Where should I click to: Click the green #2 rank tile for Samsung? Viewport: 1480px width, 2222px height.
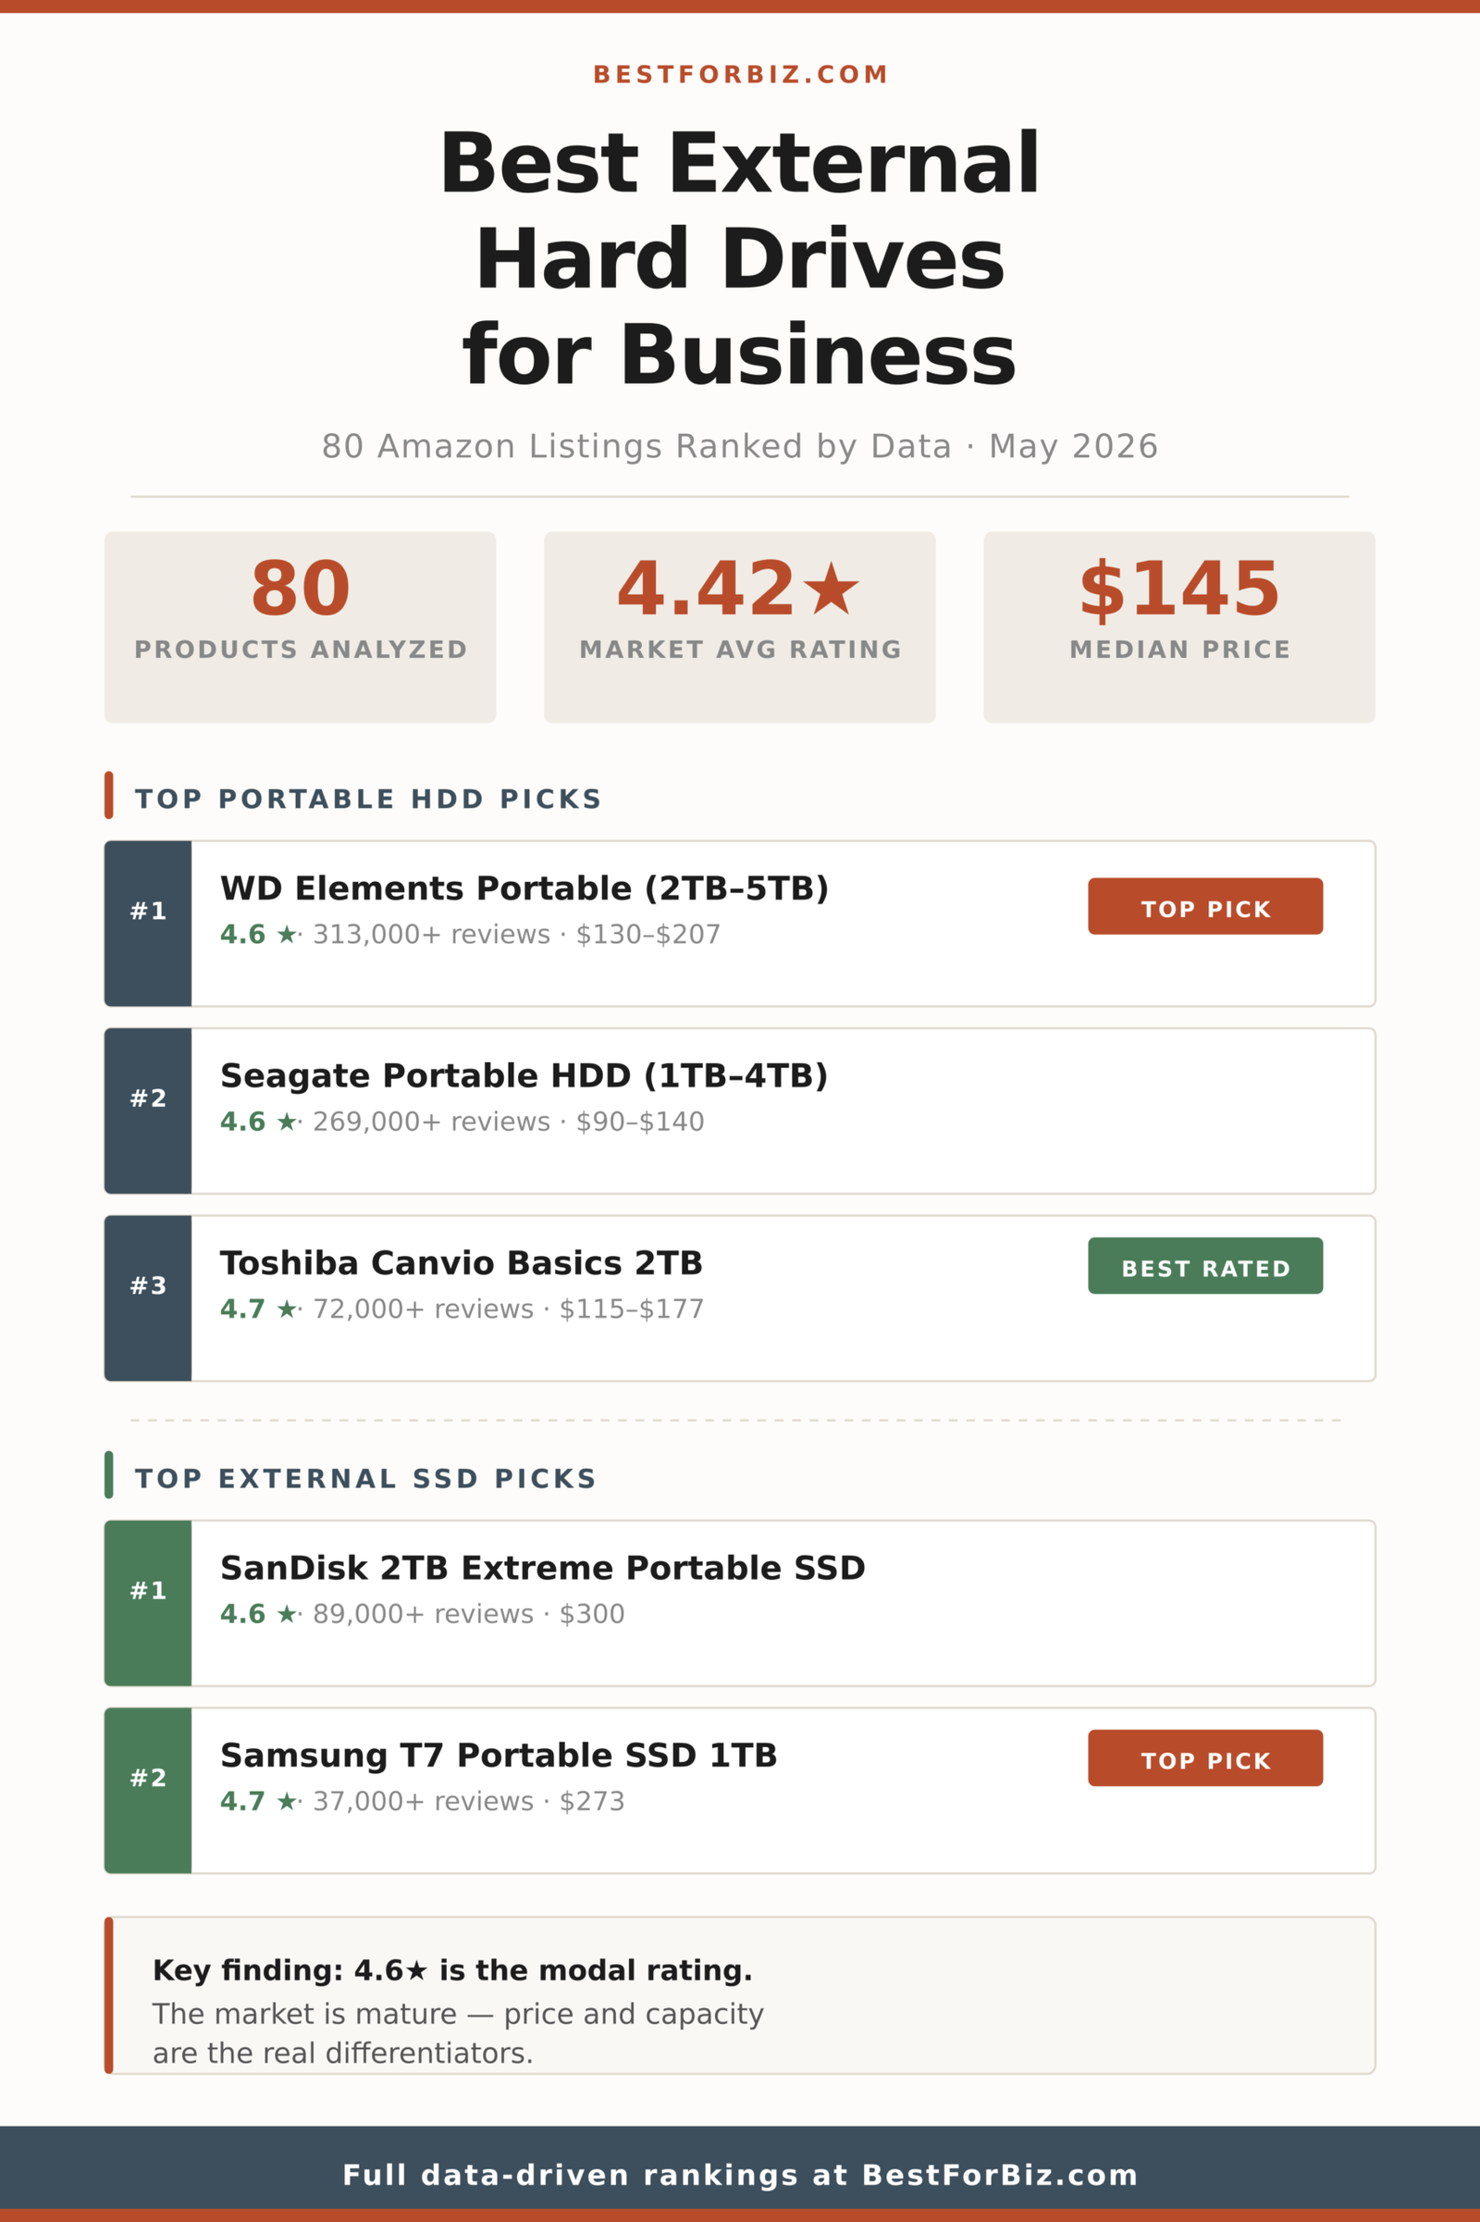click(148, 1791)
